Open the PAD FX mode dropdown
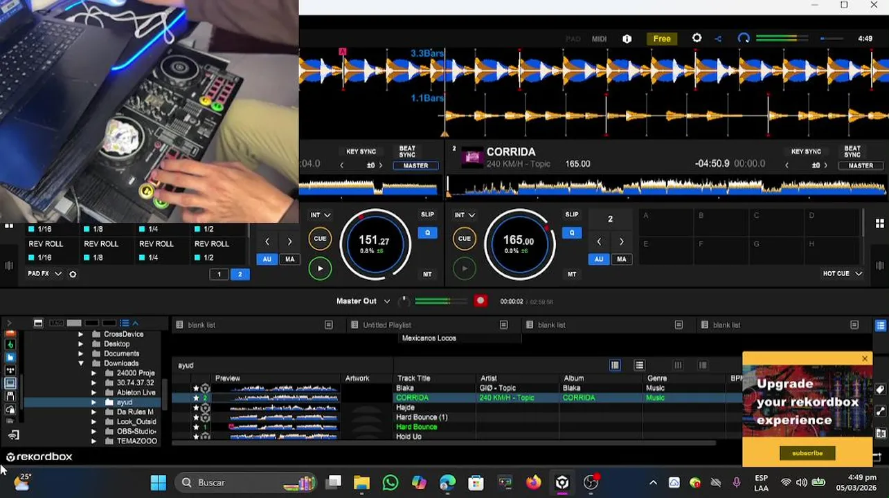This screenshot has width=889, height=498. (44, 274)
